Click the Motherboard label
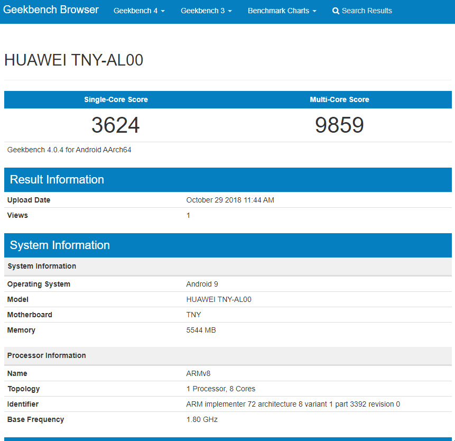Image resolution: width=455 pixels, height=441 pixels. [x=30, y=315]
